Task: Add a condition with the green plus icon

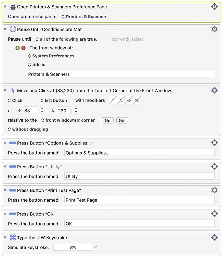Action: coord(18,48)
